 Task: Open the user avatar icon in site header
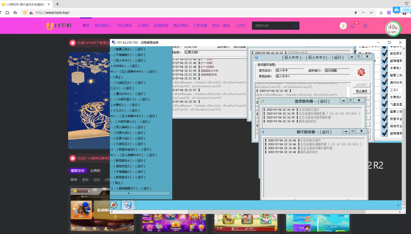(343, 26)
